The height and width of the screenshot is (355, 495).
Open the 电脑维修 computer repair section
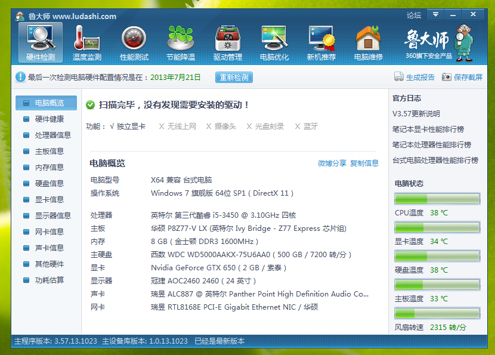(368, 42)
